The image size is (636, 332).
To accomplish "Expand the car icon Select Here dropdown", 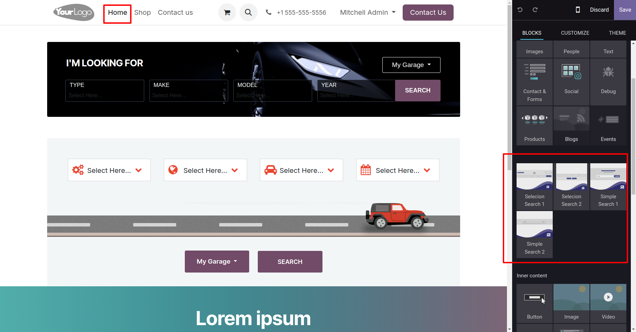I will click(301, 170).
